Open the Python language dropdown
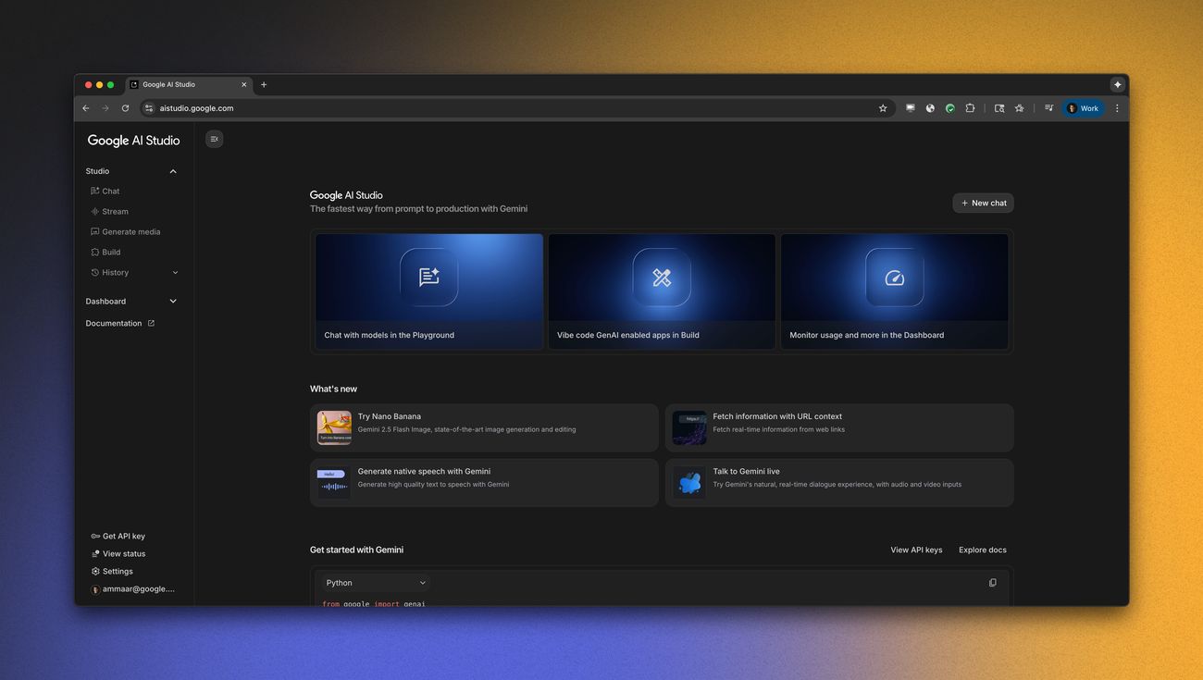1203x680 pixels. tap(374, 583)
